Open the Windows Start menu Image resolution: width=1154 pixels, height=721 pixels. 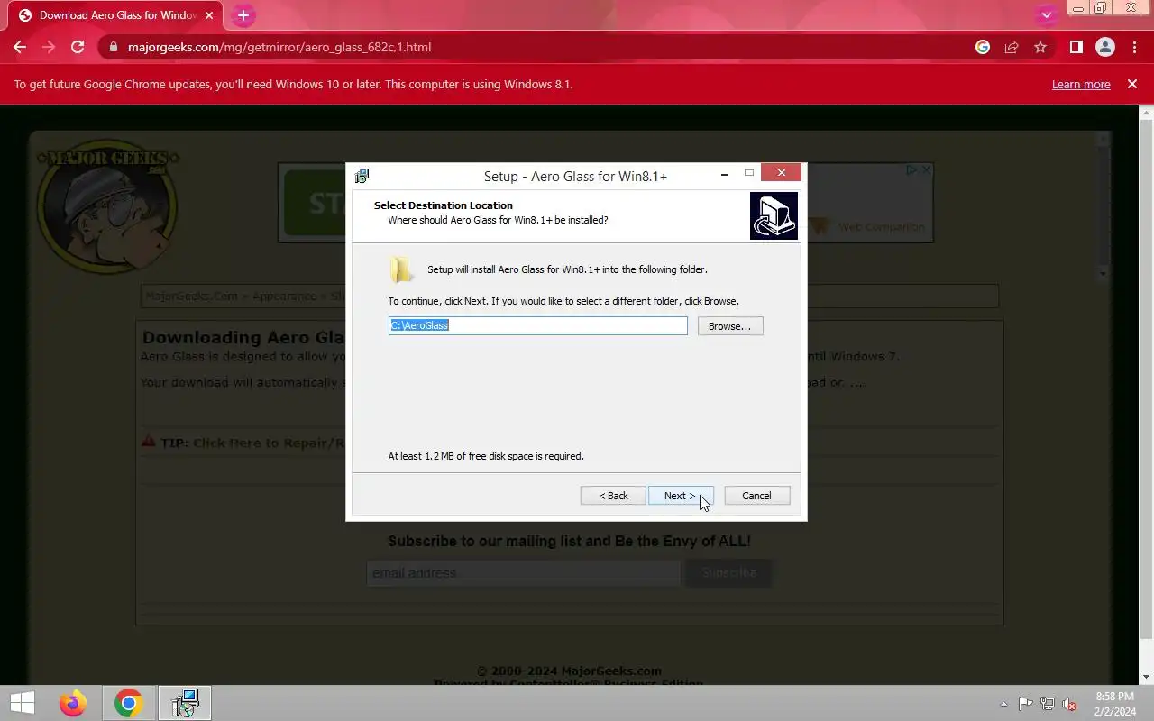pyautogui.click(x=23, y=703)
